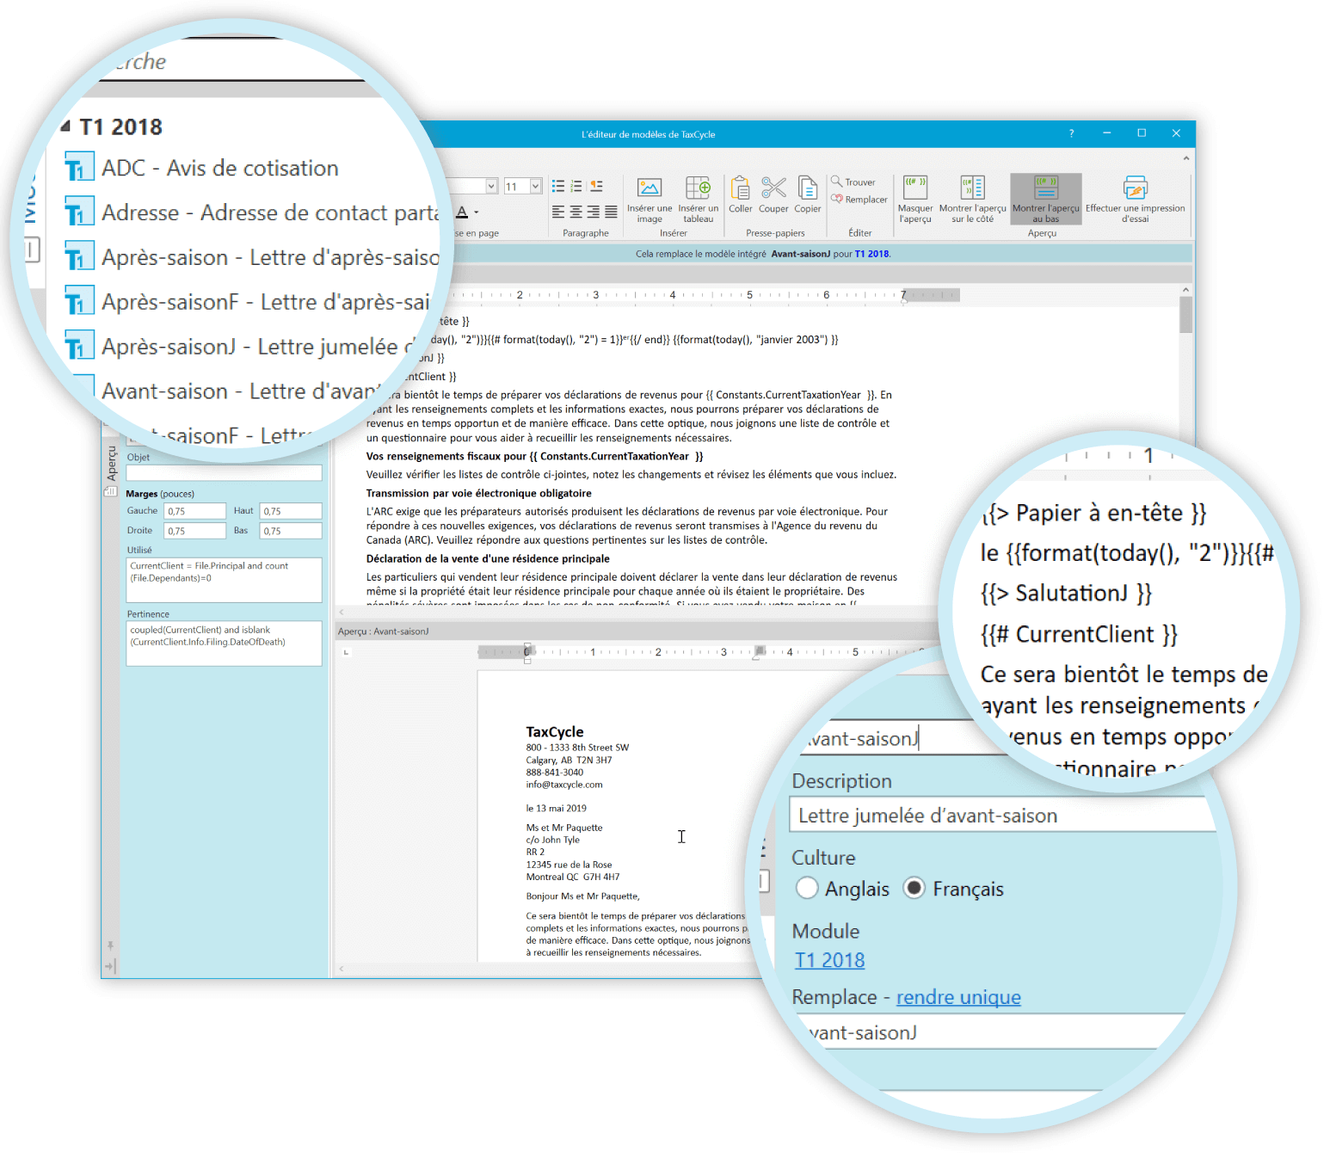Click the tab-stop marker left of preview ruler
1336x1164 pixels.
(x=346, y=652)
